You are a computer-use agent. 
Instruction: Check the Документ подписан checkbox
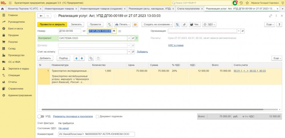pyautogui.click(x=97, y=116)
